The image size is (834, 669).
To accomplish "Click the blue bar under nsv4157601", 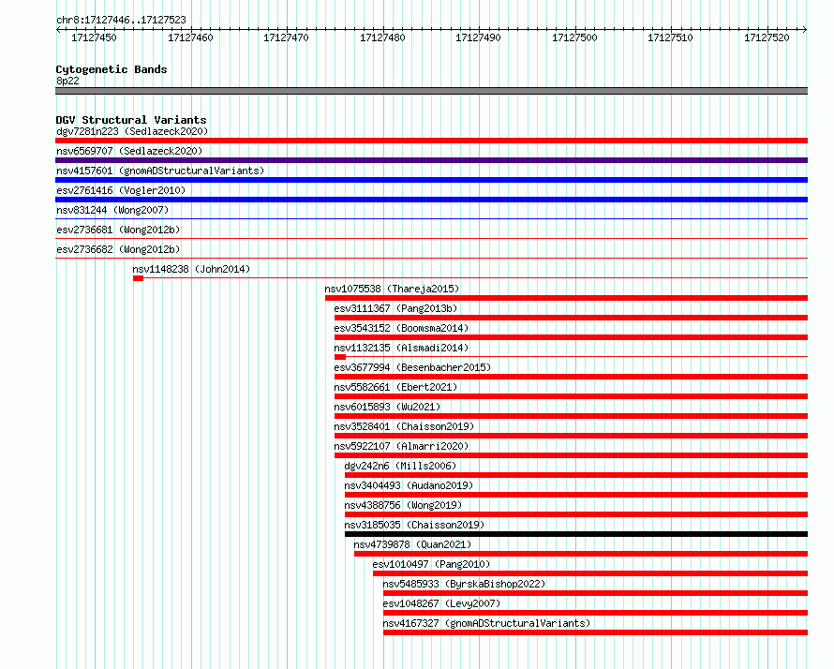I will [x=431, y=180].
